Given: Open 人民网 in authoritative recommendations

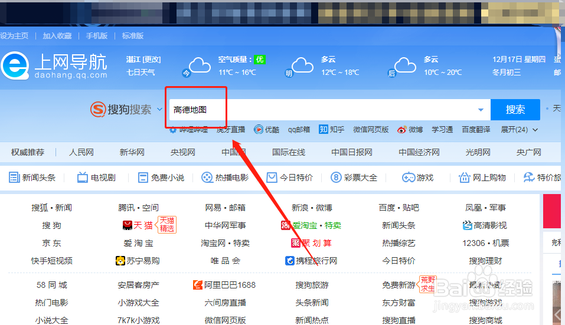Looking at the screenshot, I should (x=81, y=152).
